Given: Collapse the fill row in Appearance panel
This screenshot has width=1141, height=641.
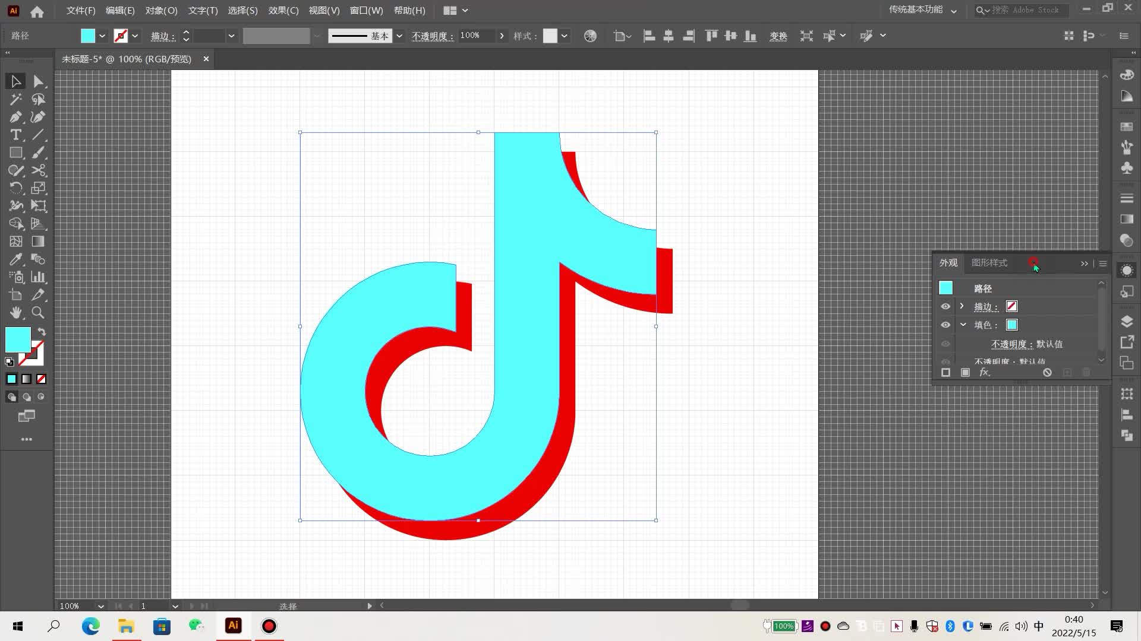Looking at the screenshot, I should pyautogui.click(x=963, y=325).
